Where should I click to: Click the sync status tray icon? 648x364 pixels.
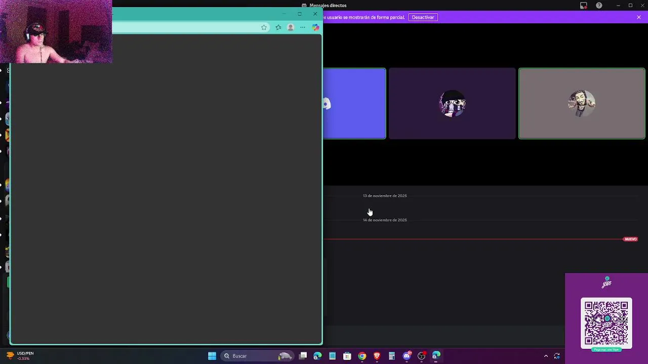tap(557, 356)
